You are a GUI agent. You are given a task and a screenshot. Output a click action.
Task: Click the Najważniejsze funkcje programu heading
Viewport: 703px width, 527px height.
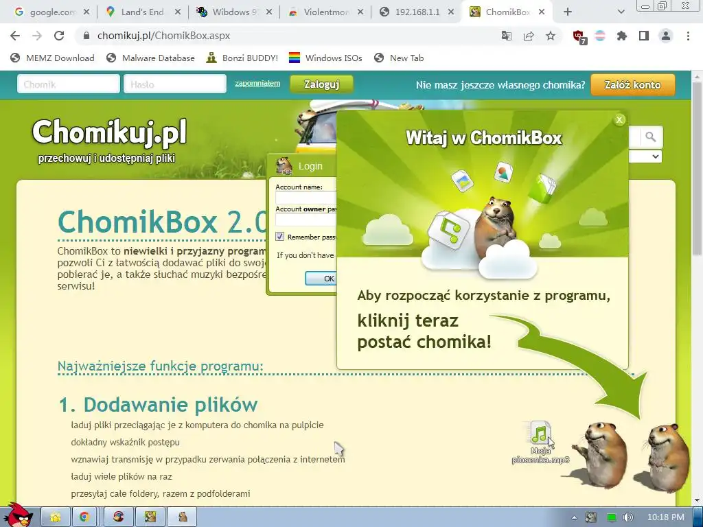pos(160,366)
